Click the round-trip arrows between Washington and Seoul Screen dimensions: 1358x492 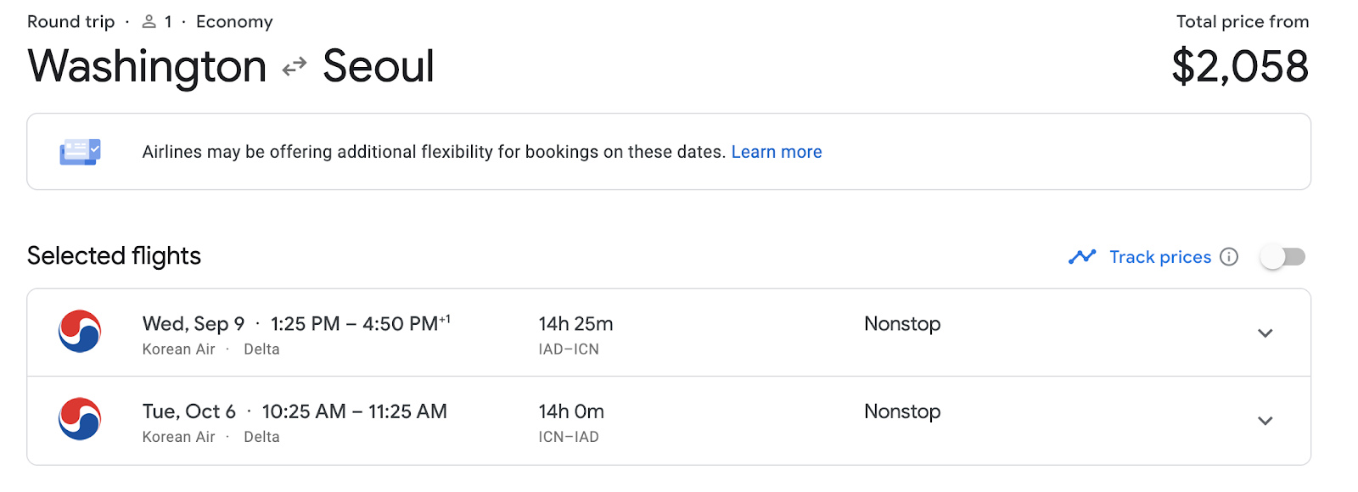295,67
